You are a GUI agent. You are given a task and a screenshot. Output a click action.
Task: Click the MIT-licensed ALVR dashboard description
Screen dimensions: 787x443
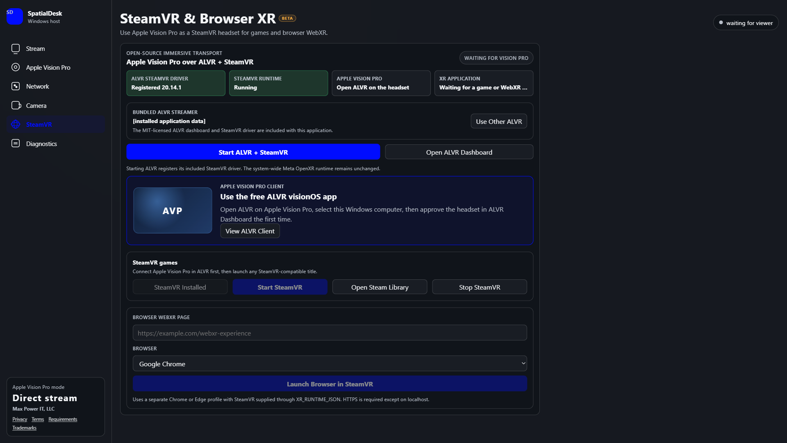(x=233, y=130)
